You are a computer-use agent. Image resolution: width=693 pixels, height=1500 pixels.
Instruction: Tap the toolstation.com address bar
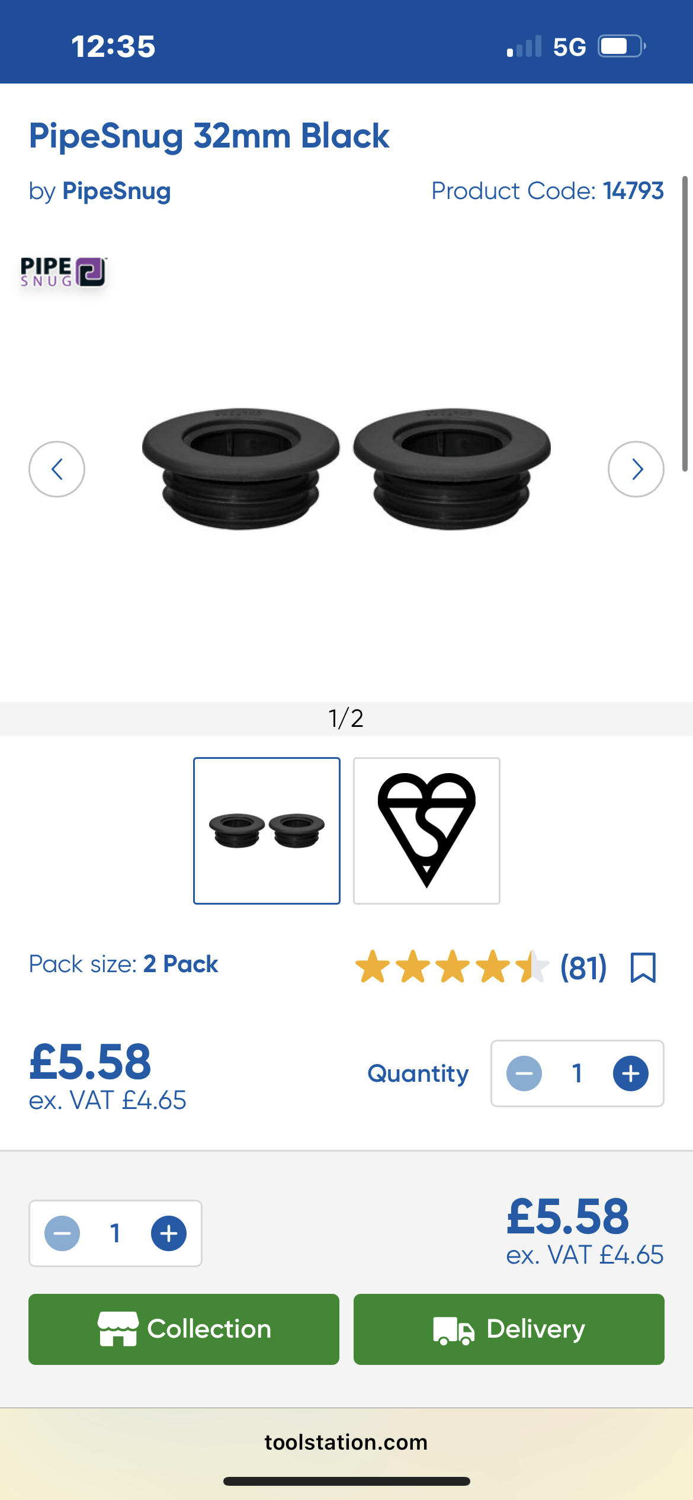(x=346, y=1442)
